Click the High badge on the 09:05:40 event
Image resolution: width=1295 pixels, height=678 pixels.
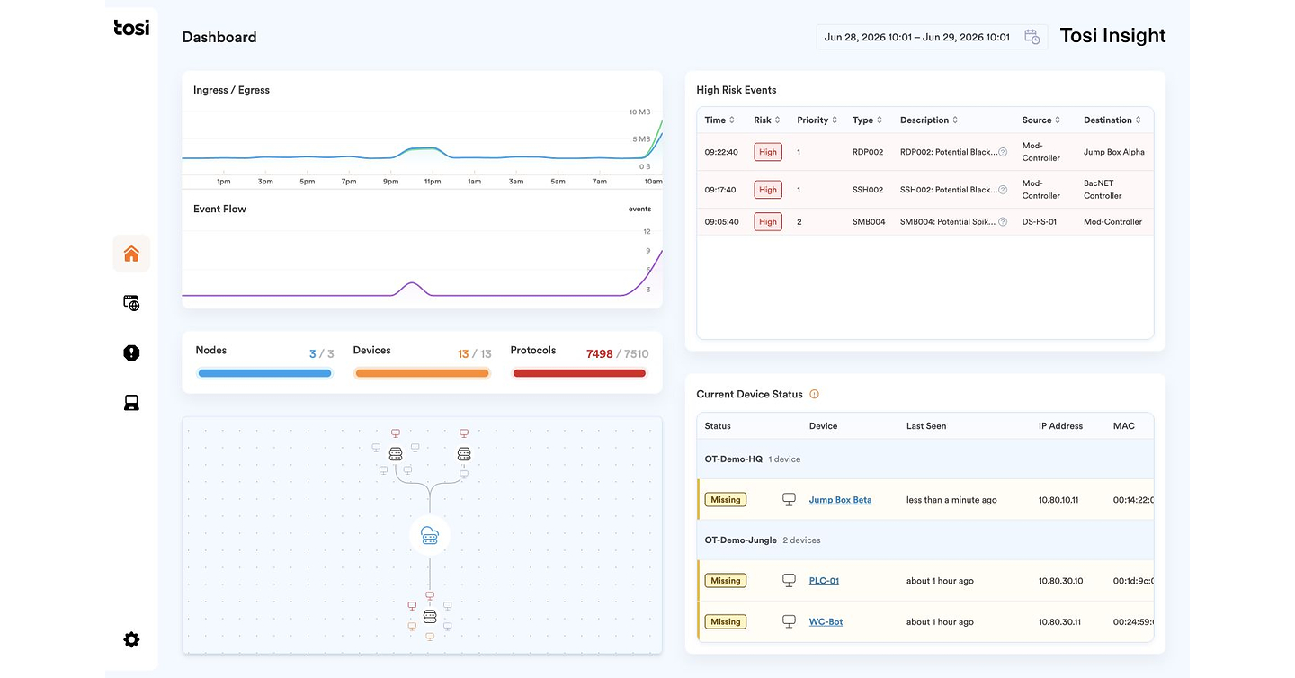point(768,221)
